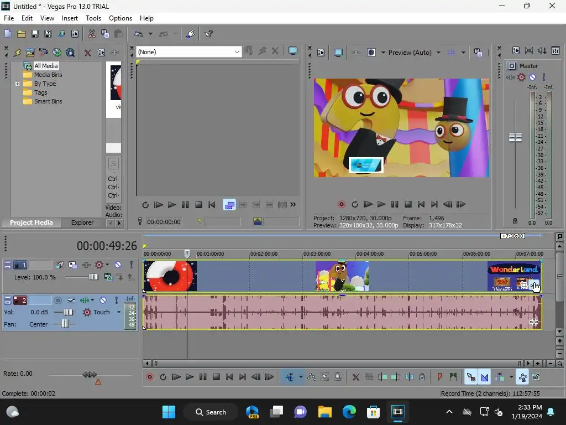Image resolution: width=566 pixels, height=425 pixels.
Task: Solo video track 1 with exclamation icon
Action: pos(132,265)
